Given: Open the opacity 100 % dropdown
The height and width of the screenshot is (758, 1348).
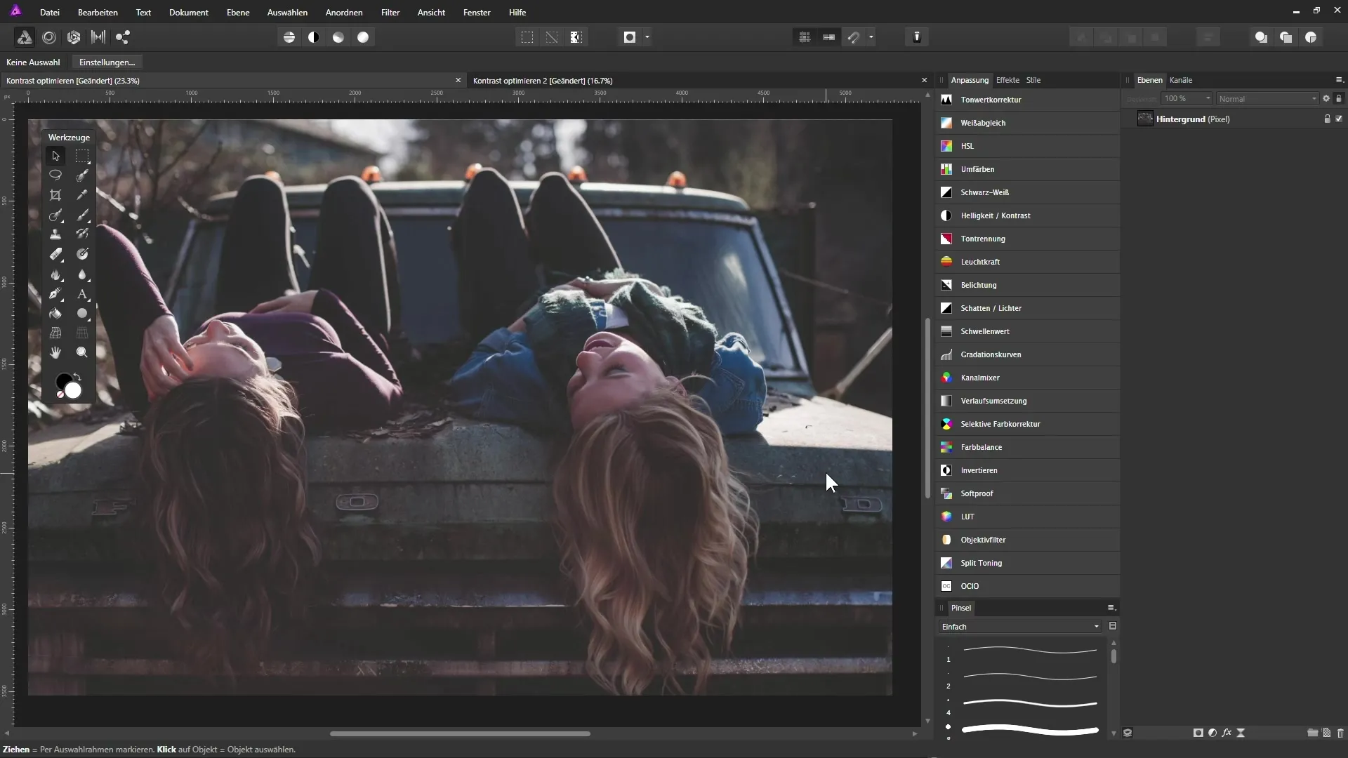Looking at the screenshot, I should [x=1187, y=99].
